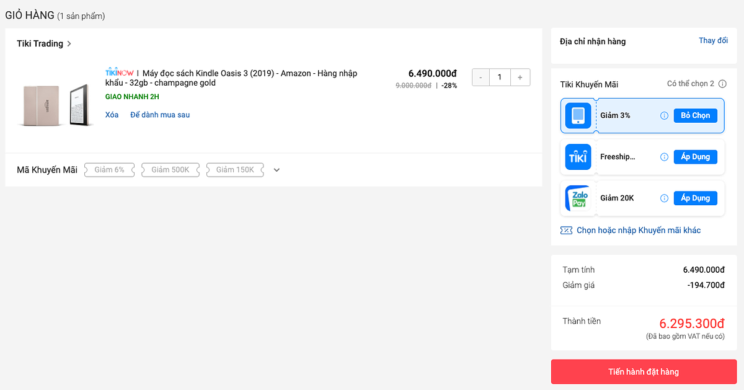This screenshot has width=744, height=390.
Task: Show info for Có thể chọn 2
Action: 722,84
